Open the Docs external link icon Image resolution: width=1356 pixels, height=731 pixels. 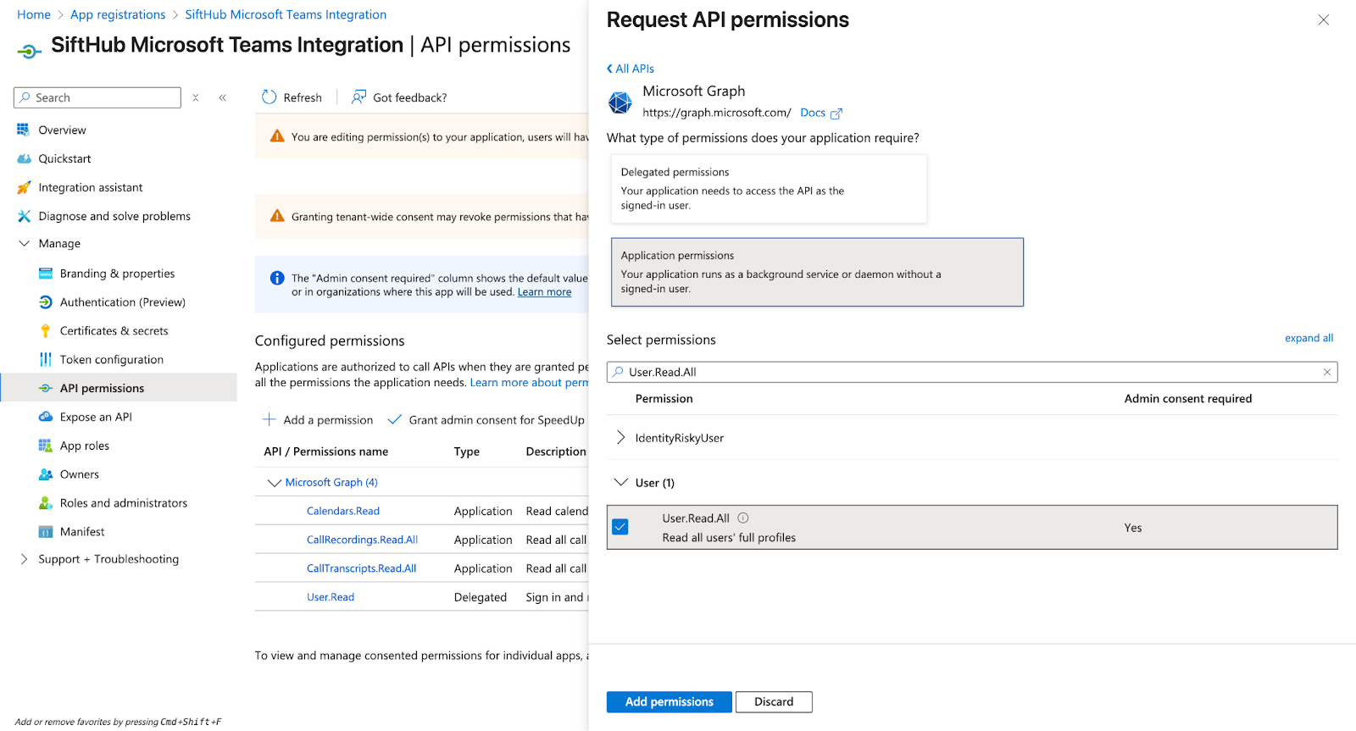point(836,114)
